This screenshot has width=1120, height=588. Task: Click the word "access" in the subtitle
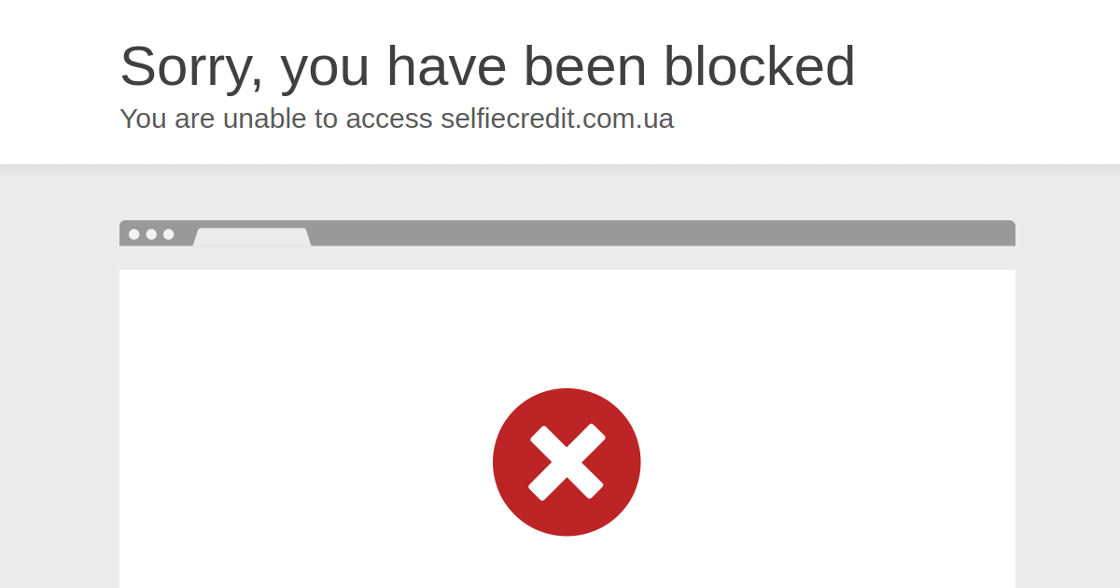[x=389, y=120]
